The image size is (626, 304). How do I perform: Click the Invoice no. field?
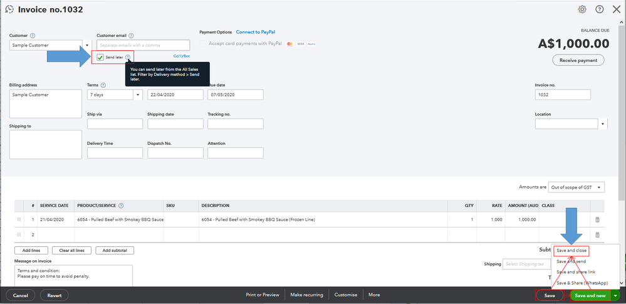click(563, 95)
